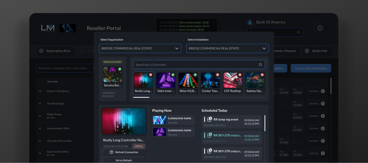The image size is (368, 163).
Task: Focus the search by company or name field
Action: pos(65,68)
